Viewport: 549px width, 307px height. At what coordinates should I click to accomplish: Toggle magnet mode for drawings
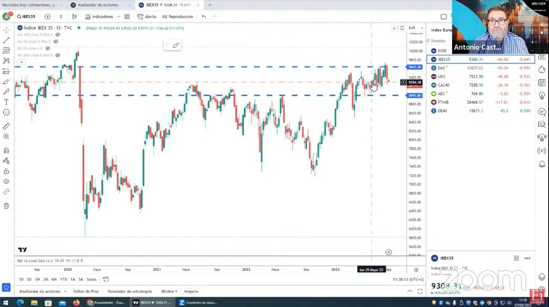tap(6, 150)
